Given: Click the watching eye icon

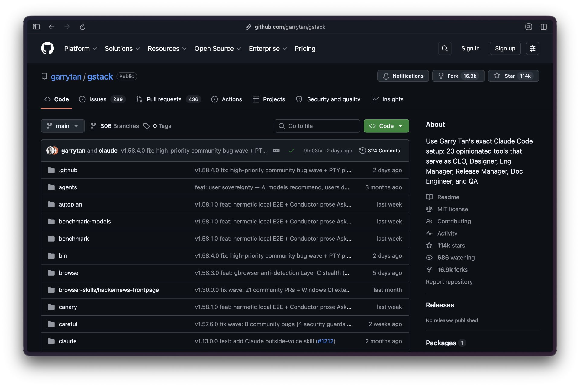Looking at the screenshot, I should [429, 258].
